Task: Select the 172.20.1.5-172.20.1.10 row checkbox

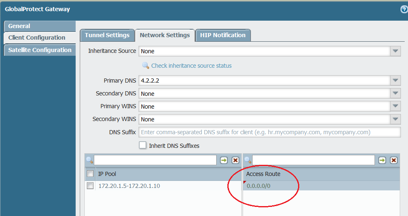Action: point(90,185)
